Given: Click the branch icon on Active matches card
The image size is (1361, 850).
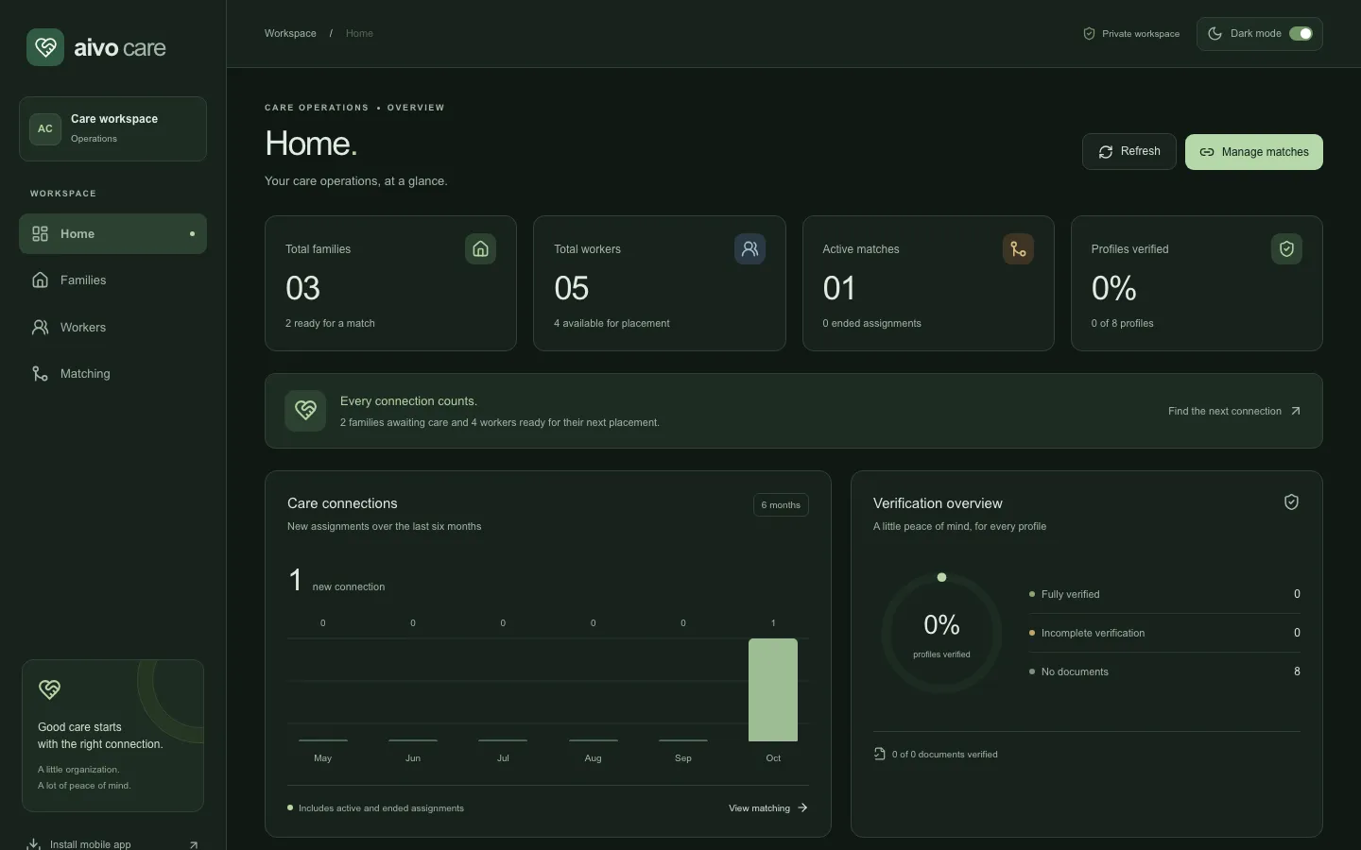Looking at the screenshot, I should [x=1018, y=249].
